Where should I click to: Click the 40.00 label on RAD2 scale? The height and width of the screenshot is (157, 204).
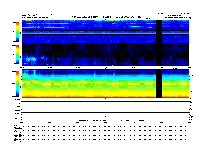point(14,22)
